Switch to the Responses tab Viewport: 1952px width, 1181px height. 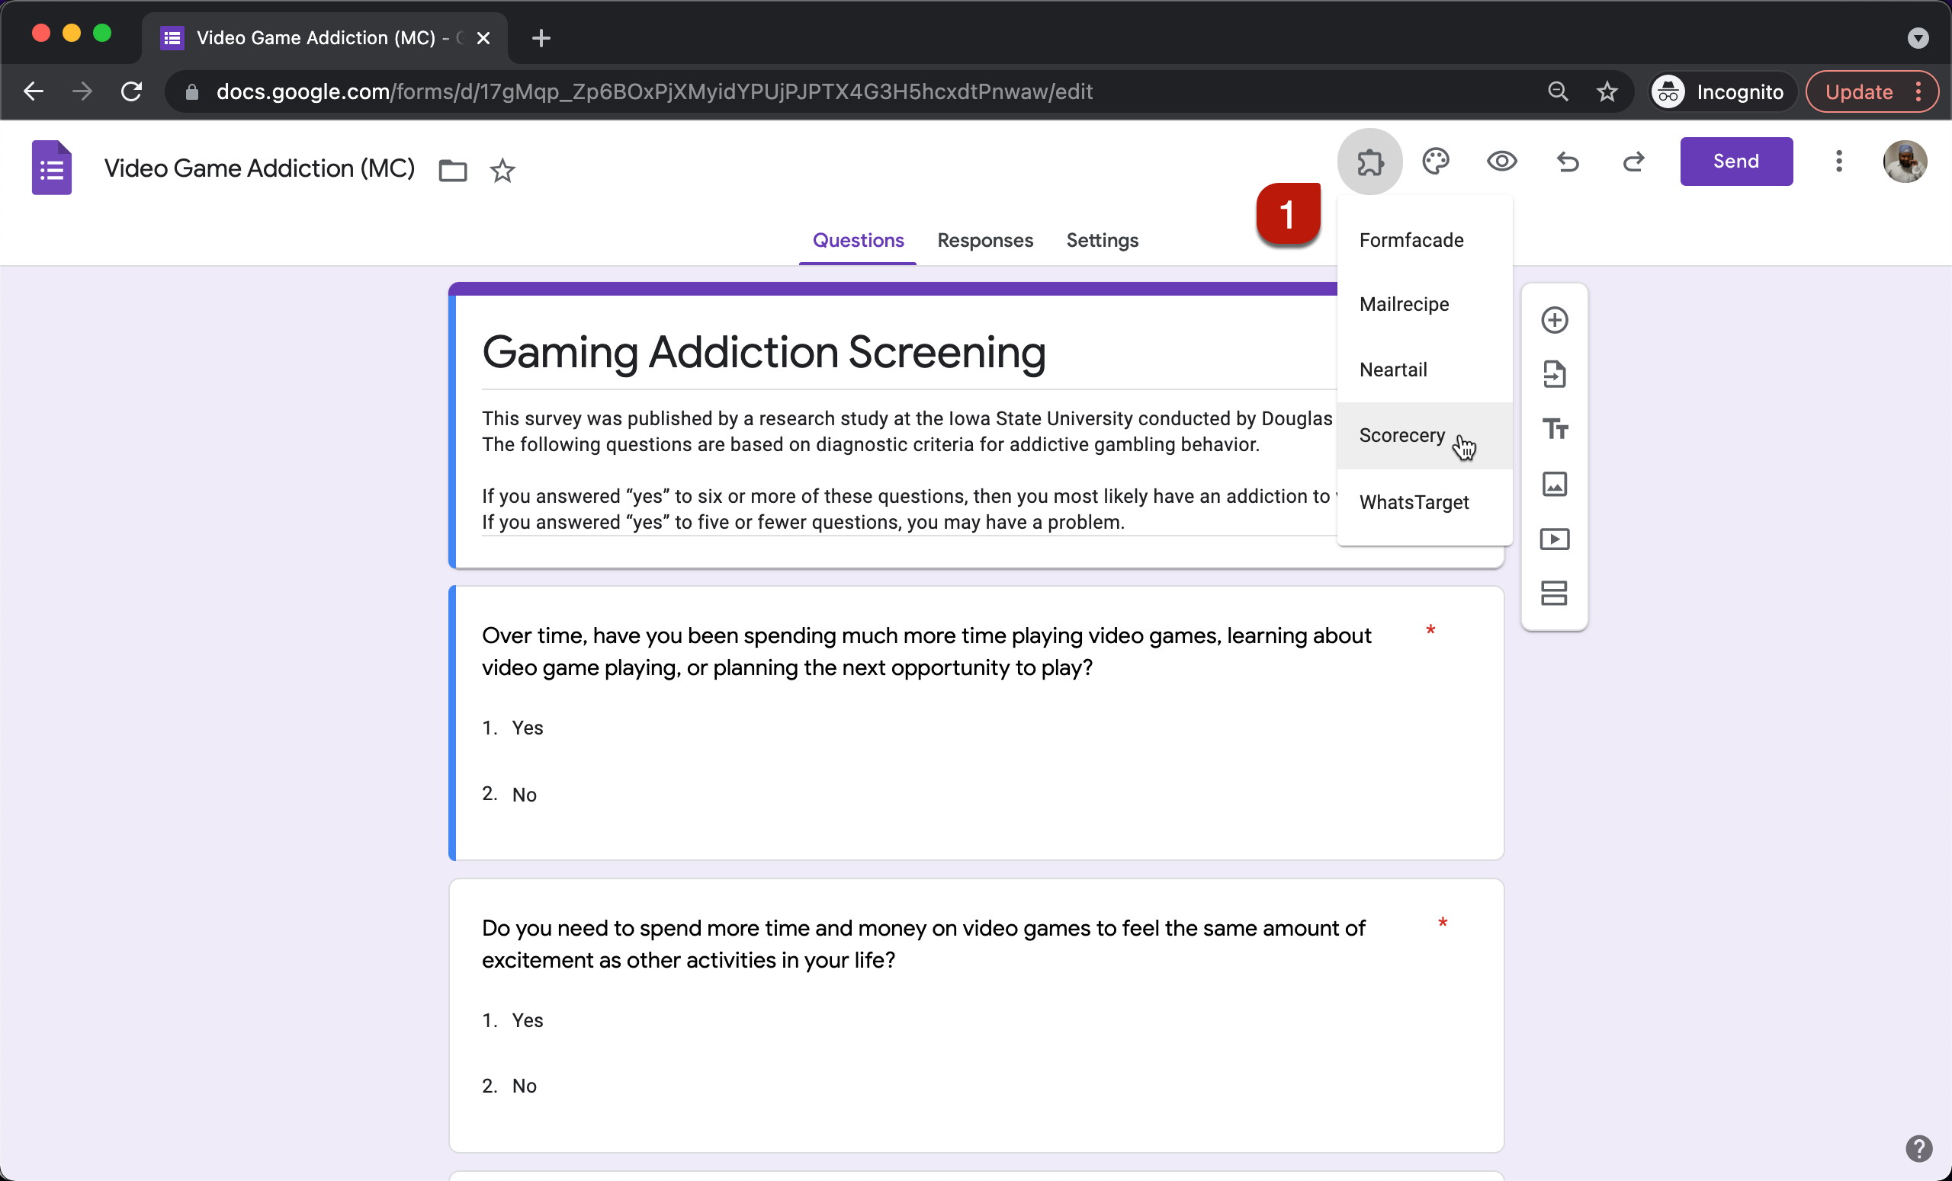pyautogui.click(x=984, y=240)
